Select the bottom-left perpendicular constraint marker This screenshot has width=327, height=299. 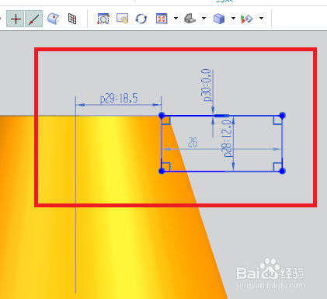(166, 167)
